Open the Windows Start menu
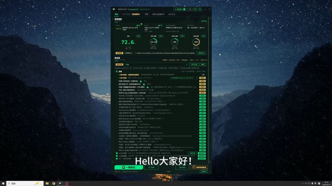 (3, 183)
